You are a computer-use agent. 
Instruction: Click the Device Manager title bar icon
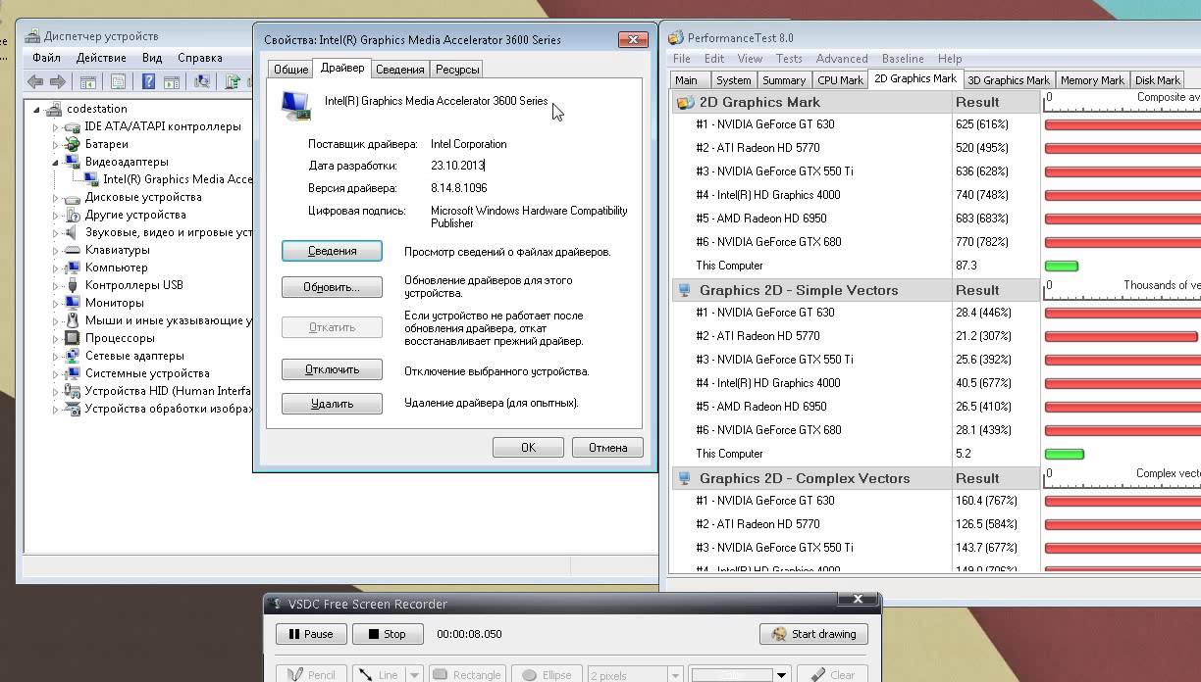(32, 36)
